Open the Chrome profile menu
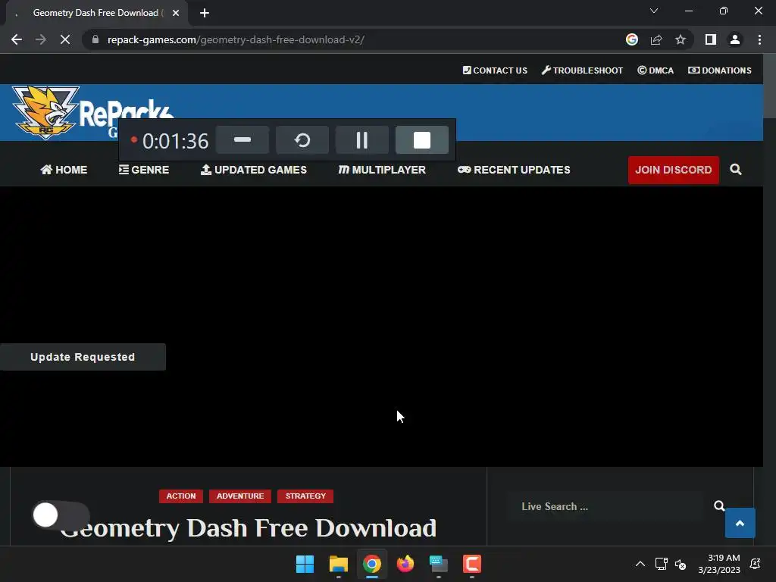776x582 pixels. coord(735,39)
